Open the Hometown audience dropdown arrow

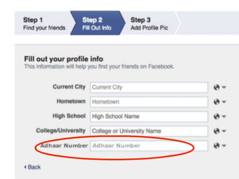click(224, 102)
